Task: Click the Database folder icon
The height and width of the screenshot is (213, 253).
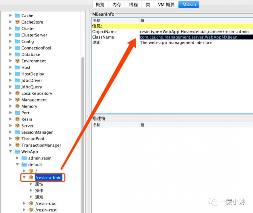Action: coord(17,54)
